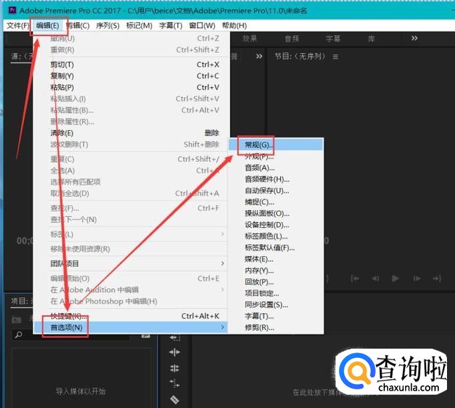Select the Rate Stretch tool
The height and width of the screenshot is (408, 455).
175,383
